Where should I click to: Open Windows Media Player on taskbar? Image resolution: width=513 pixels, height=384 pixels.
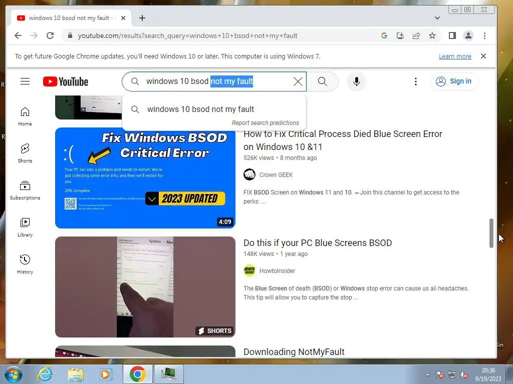106,374
